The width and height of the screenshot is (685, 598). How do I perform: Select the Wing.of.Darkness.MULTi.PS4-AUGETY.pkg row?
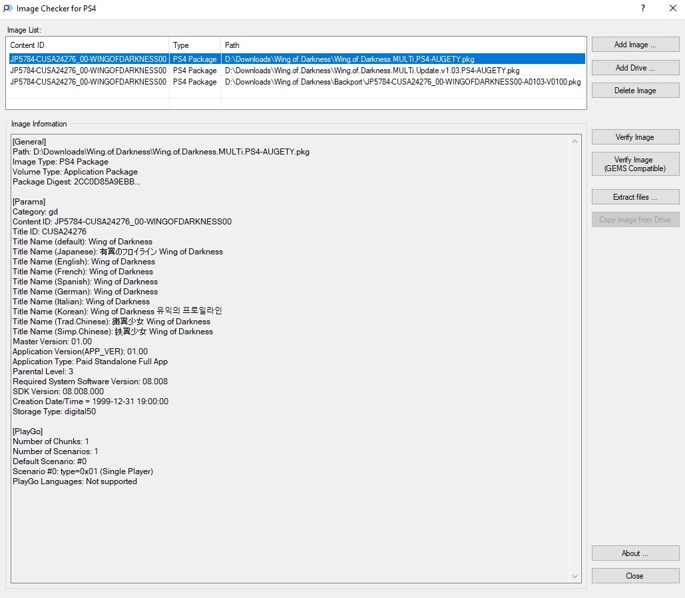297,59
